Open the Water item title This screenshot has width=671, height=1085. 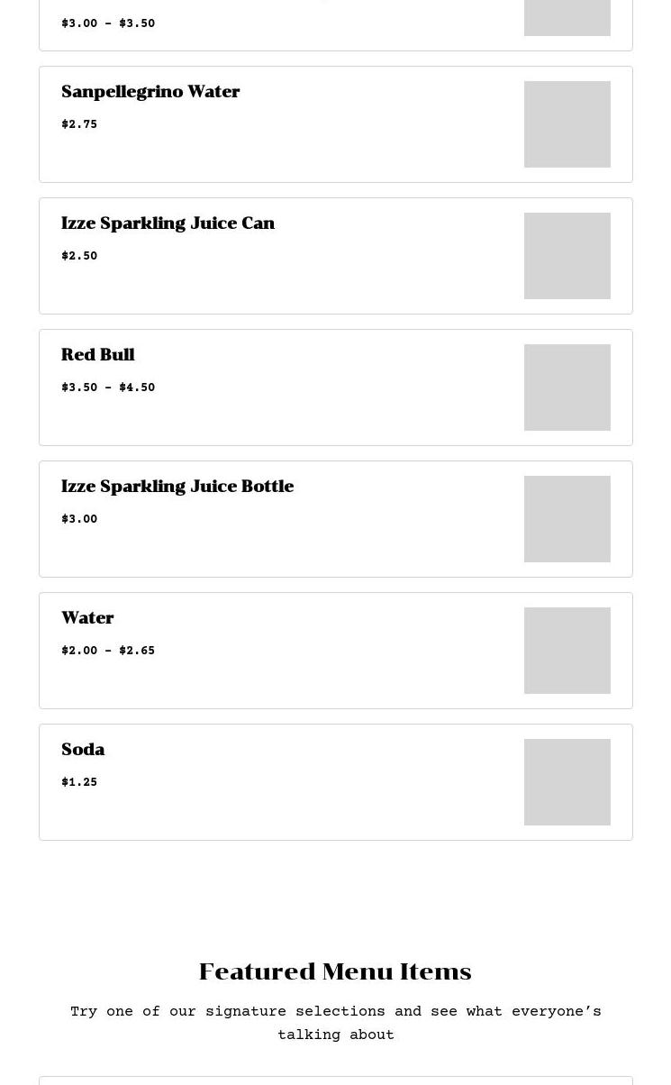click(87, 618)
